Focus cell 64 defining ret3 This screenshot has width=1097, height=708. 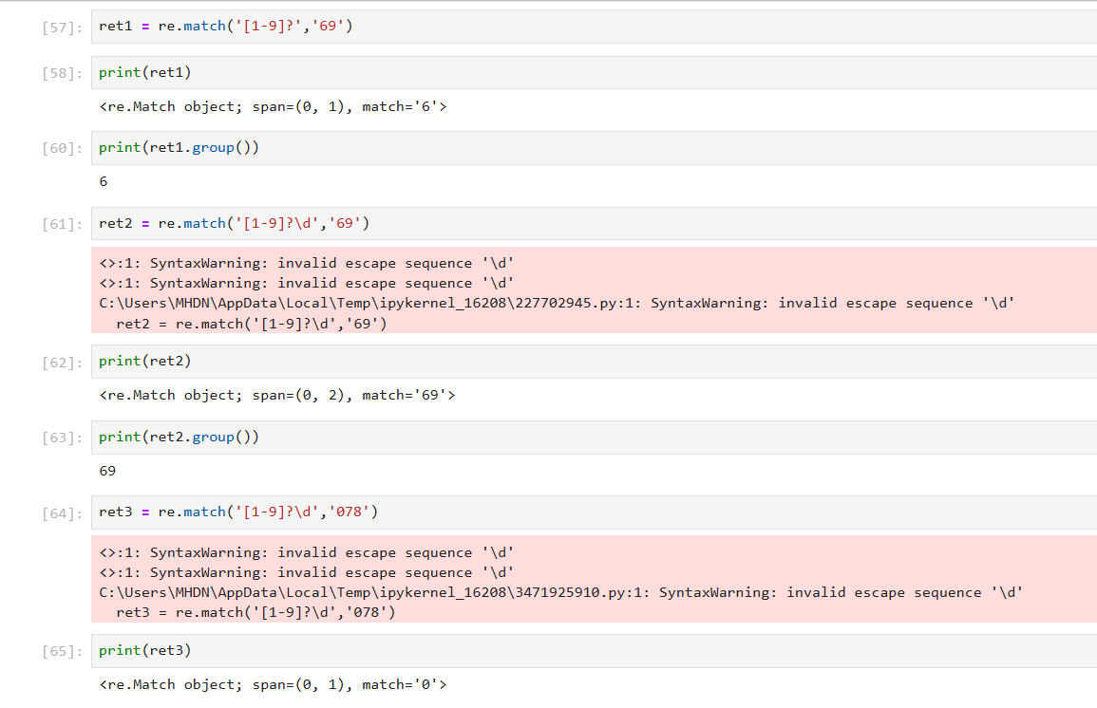594,512
